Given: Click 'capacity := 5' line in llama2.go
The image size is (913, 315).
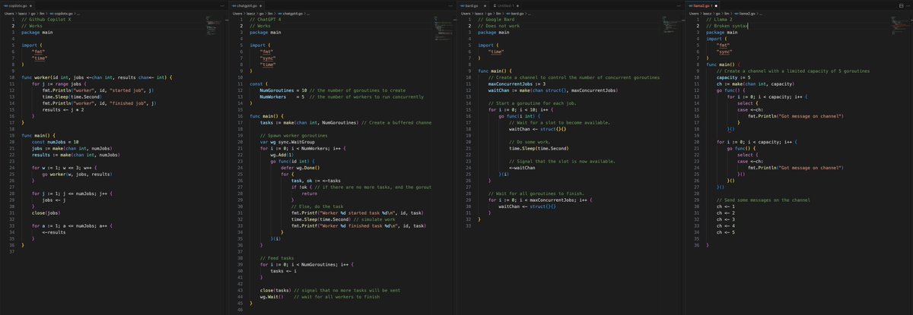Looking at the screenshot, I should coord(733,77).
